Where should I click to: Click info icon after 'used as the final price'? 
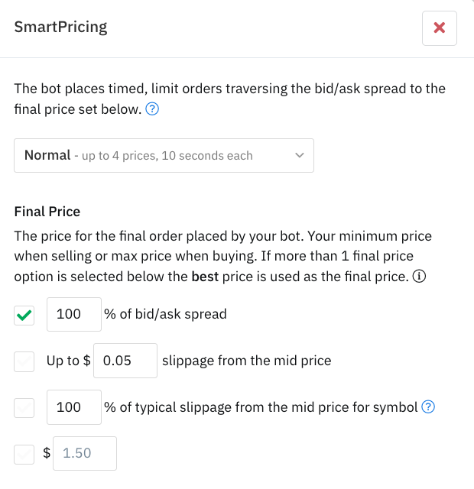coord(418,277)
